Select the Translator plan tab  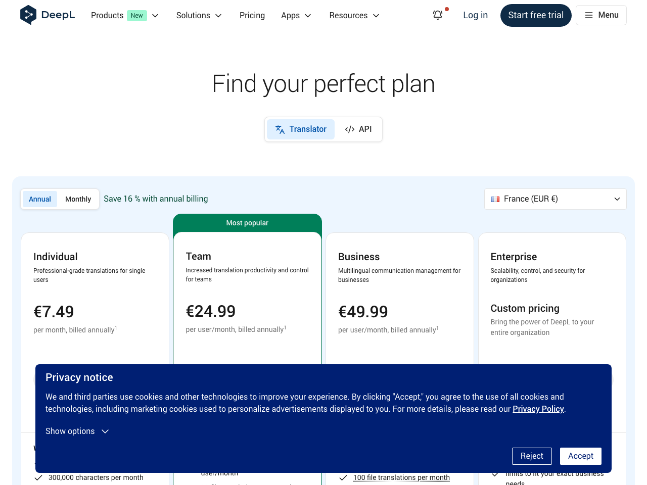301,129
